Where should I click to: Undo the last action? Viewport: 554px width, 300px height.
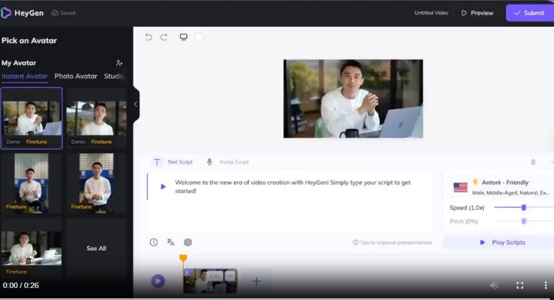149,37
